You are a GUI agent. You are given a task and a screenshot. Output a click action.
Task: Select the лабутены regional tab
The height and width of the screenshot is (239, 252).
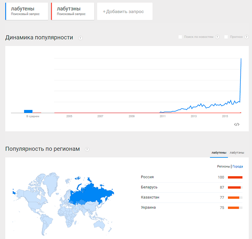[219, 153]
